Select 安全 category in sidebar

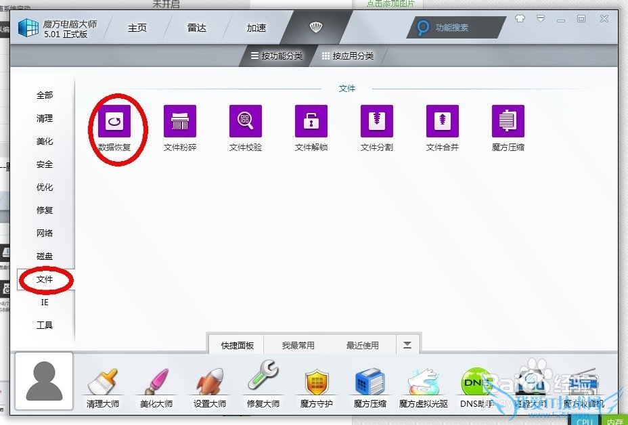[45, 164]
